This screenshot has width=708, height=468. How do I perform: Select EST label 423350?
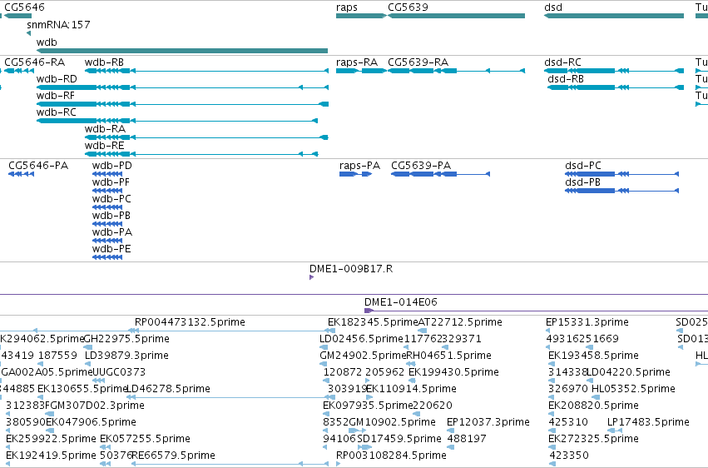point(569,456)
